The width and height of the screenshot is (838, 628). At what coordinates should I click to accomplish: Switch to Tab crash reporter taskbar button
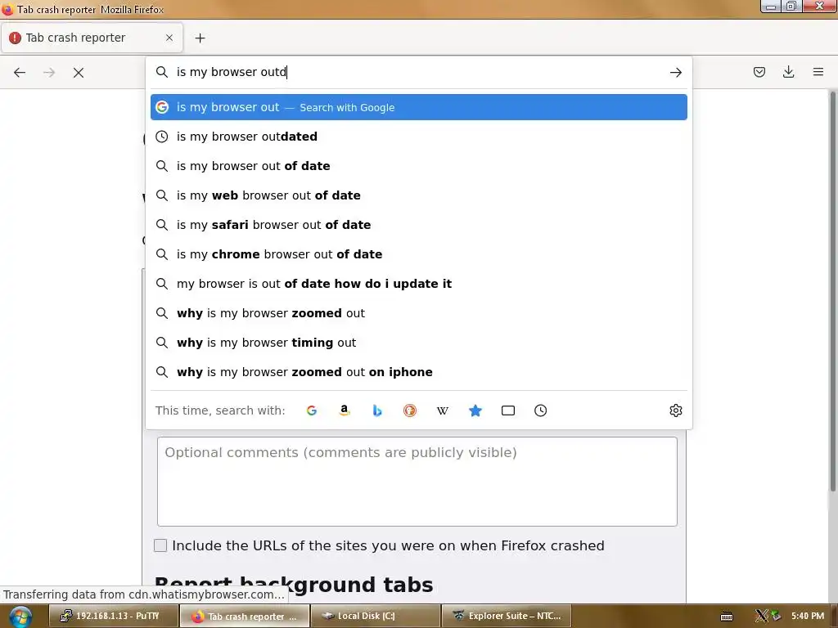[x=244, y=616]
